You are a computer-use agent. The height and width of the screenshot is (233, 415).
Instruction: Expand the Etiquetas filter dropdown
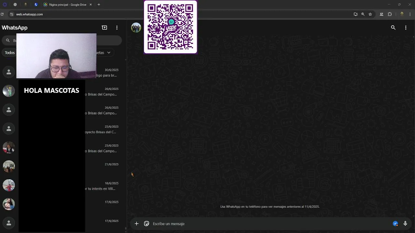click(x=109, y=52)
